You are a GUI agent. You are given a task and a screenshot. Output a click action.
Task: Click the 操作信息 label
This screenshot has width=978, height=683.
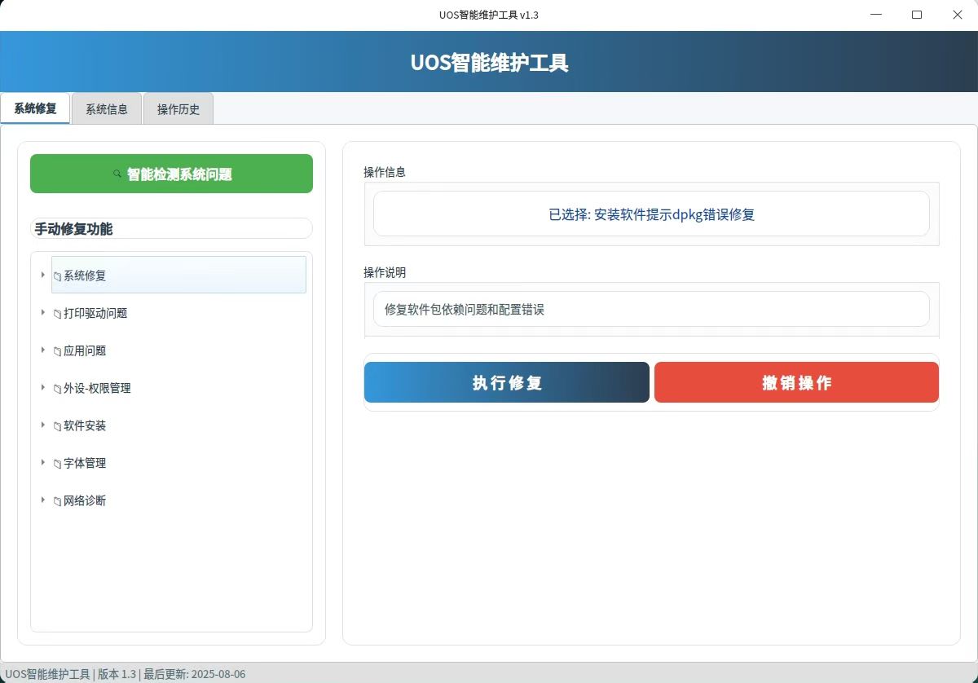(x=385, y=172)
